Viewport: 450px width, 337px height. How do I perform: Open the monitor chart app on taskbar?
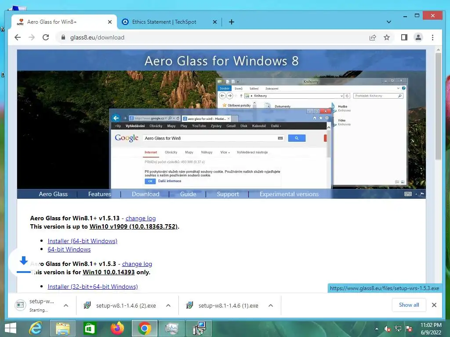tap(171, 328)
